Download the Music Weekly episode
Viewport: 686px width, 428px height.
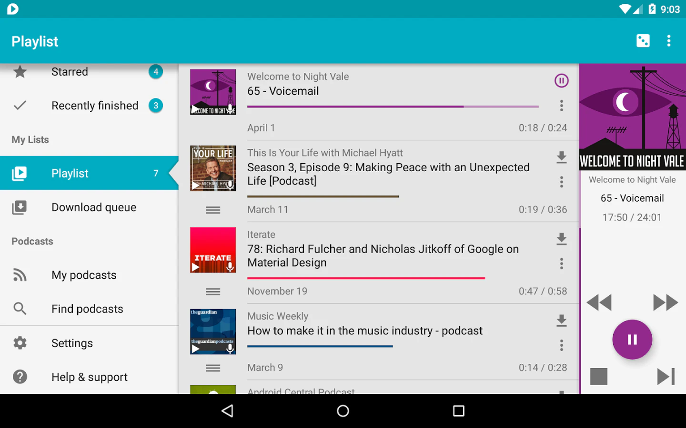[562, 321]
